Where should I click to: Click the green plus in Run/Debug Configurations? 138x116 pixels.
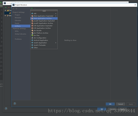tap(6, 8)
